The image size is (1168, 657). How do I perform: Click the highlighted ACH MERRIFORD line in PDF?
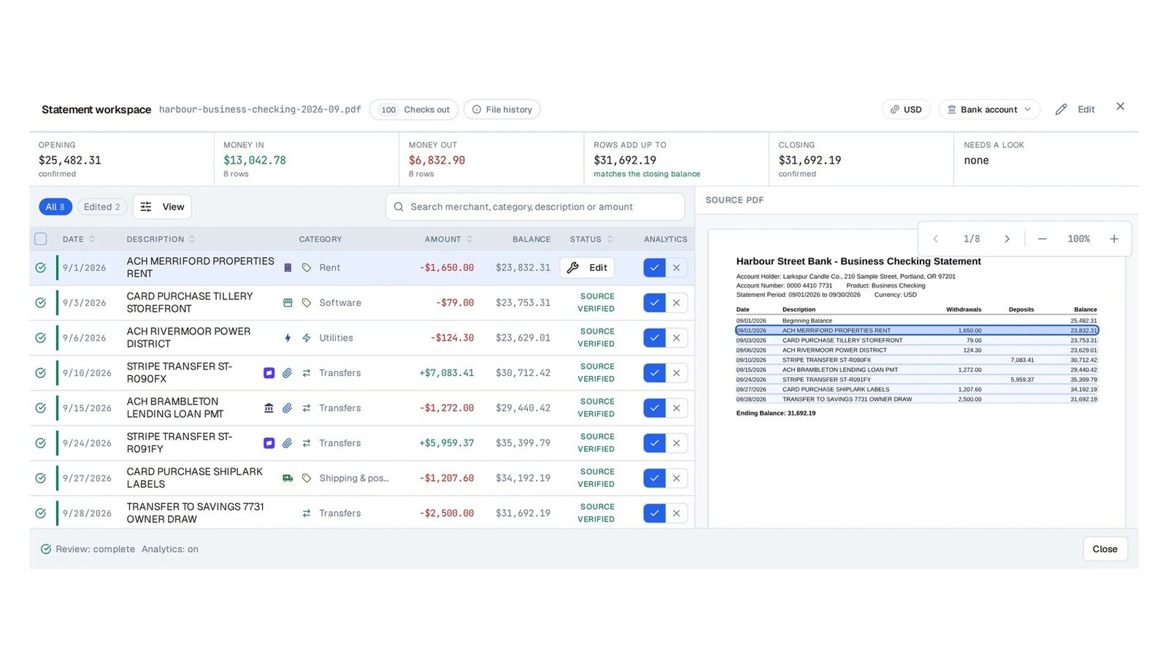coord(917,331)
